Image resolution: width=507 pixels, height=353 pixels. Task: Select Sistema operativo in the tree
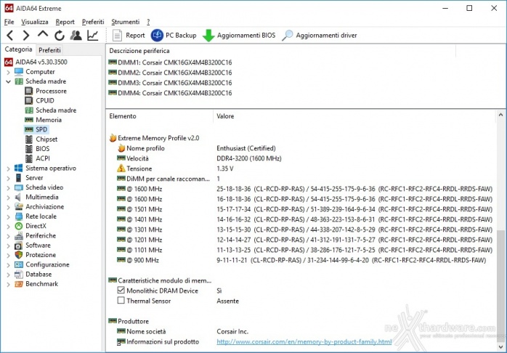click(45, 168)
